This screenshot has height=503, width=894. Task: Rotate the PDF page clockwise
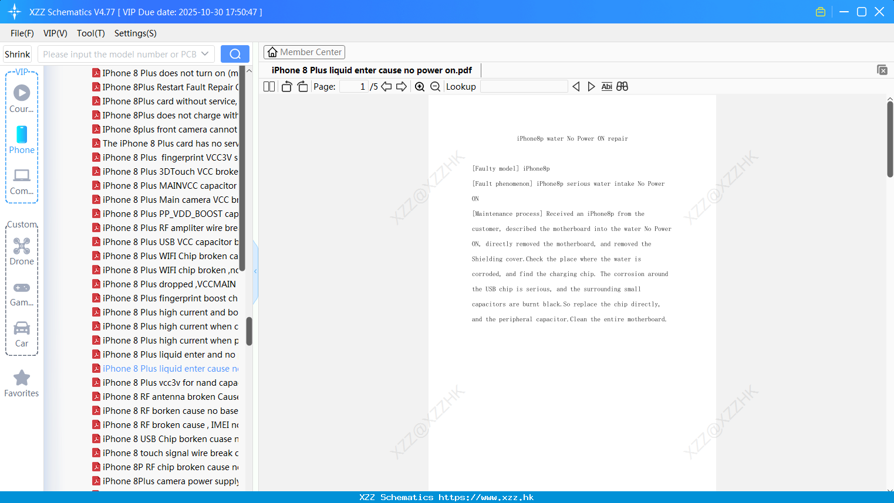[302, 87]
